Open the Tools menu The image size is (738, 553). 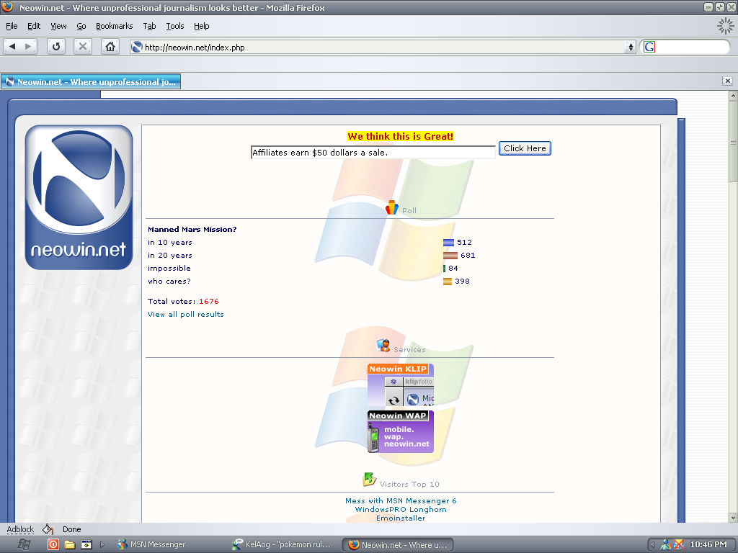pos(174,26)
